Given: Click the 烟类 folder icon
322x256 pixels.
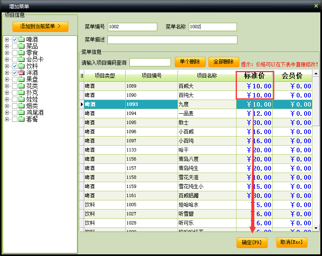Looking at the screenshot, I should (x=21, y=106).
